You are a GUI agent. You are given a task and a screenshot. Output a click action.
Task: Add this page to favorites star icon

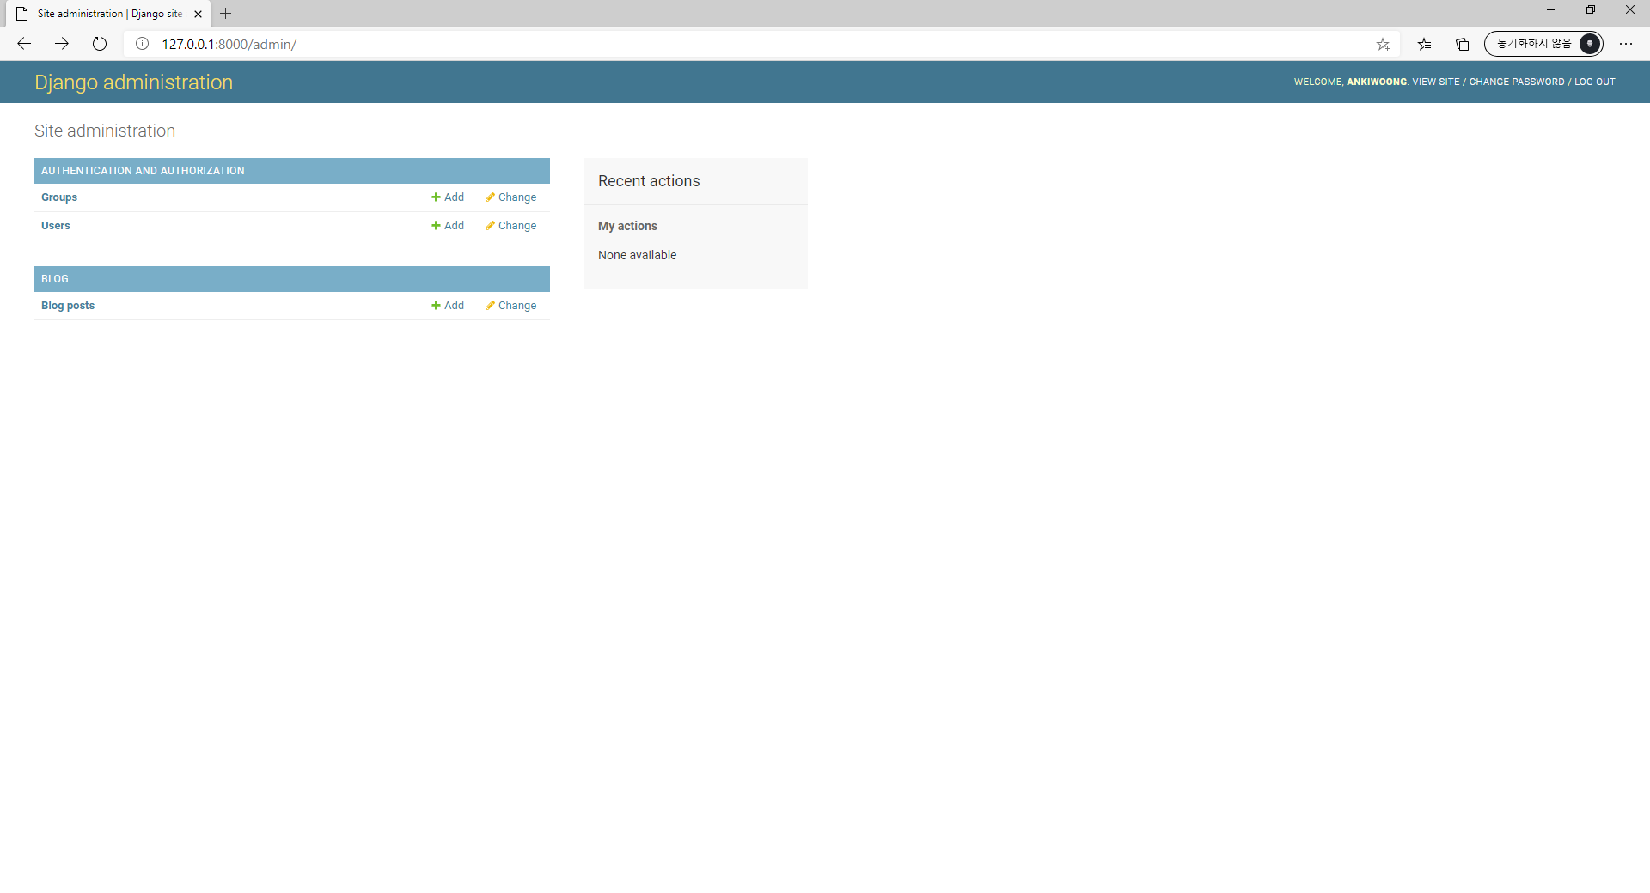click(1383, 44)
